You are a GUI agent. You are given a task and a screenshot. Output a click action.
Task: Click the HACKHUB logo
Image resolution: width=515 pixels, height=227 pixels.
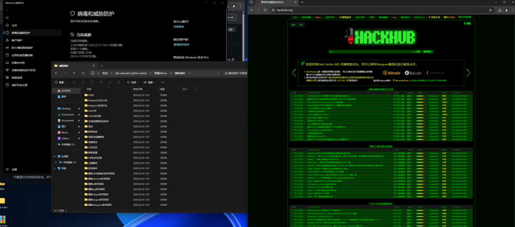point(379,37)
